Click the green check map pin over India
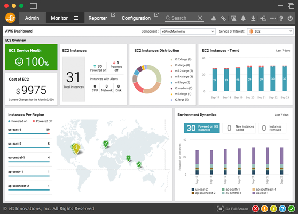Viewport: 298px width, 214px height. click(129, 158)
